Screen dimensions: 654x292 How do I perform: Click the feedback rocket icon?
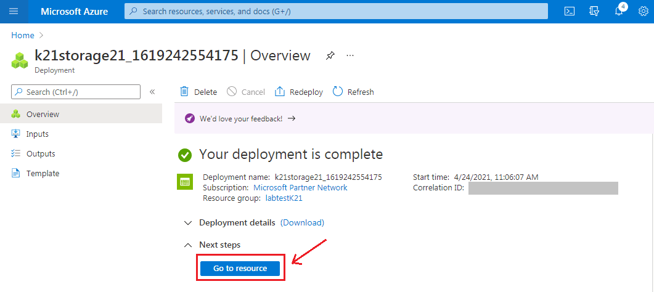[x=190, y=119]
